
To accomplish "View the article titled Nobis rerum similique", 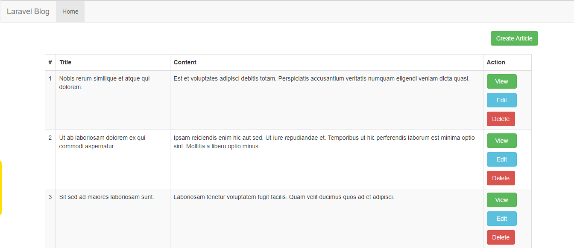I will click(501, 81).
